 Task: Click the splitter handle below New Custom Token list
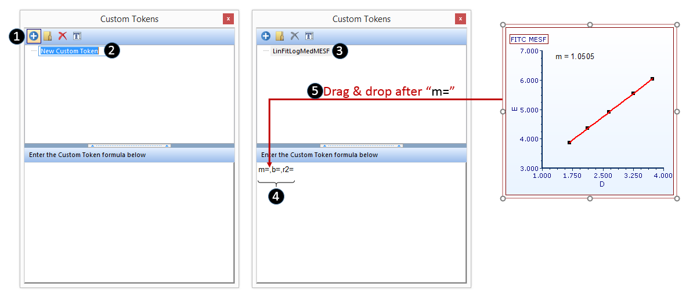click(x=129, y=145)
